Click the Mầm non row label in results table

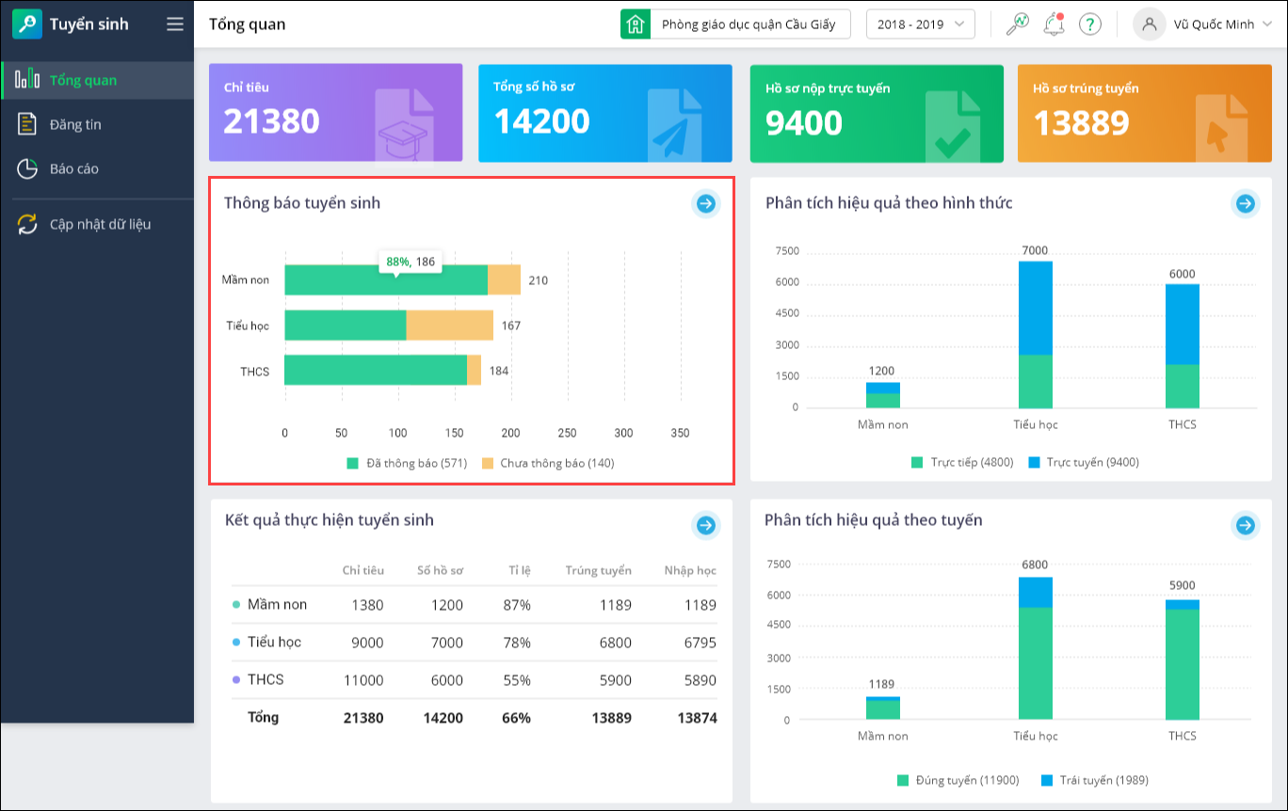[x=277, y=604]
